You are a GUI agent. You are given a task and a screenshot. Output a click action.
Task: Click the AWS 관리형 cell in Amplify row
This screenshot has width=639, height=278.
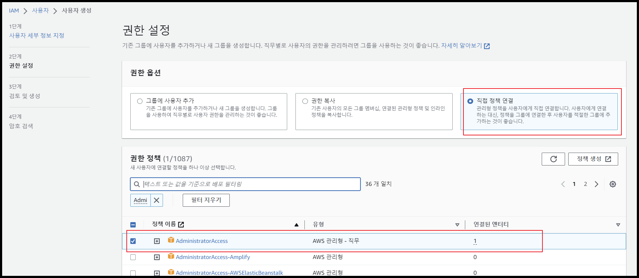pos(327,257)
